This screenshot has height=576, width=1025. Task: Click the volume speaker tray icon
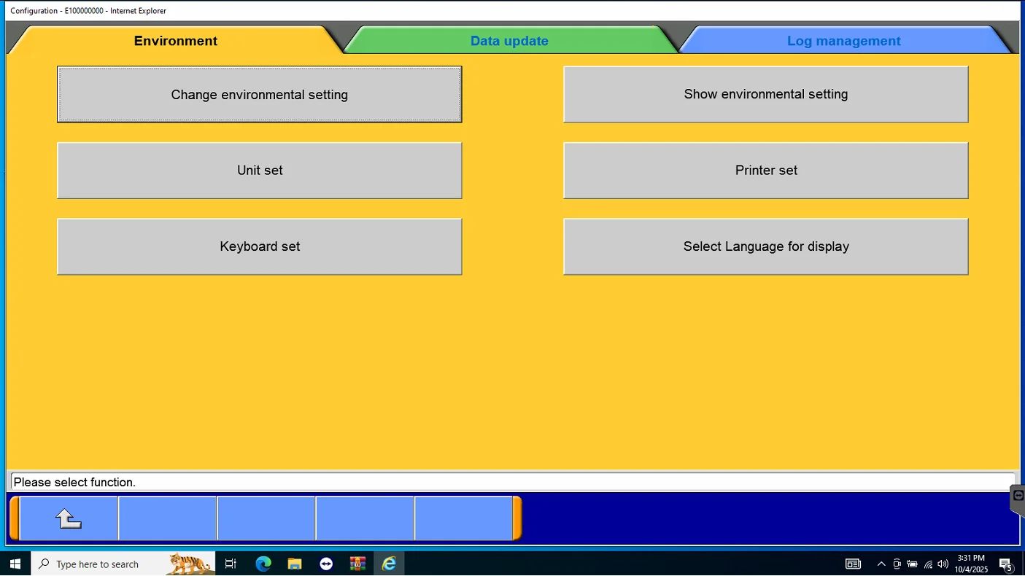click(943, 564)
